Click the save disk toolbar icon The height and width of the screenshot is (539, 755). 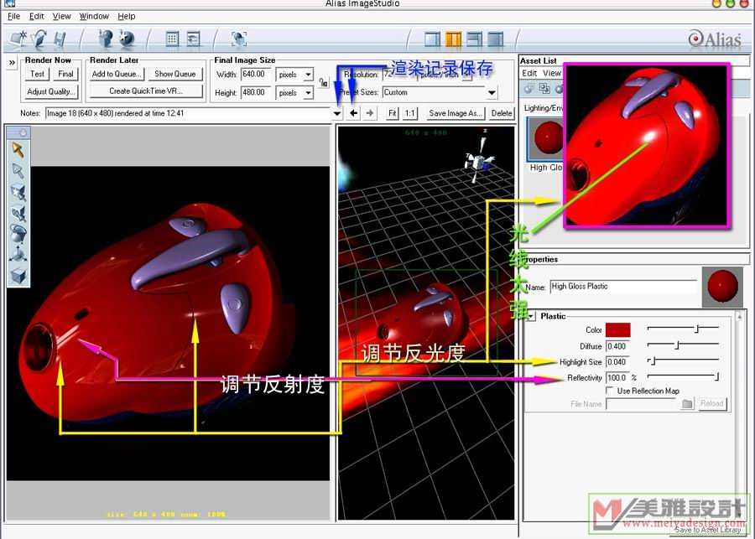(60, 39)
